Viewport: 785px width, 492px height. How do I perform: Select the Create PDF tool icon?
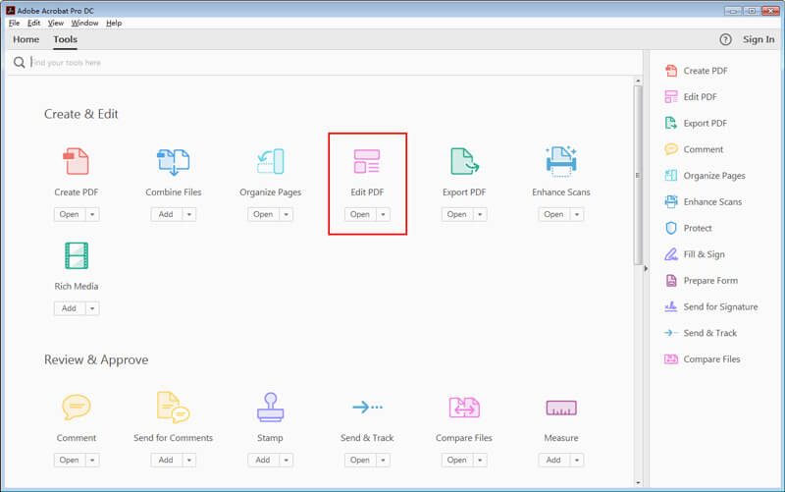76,161
